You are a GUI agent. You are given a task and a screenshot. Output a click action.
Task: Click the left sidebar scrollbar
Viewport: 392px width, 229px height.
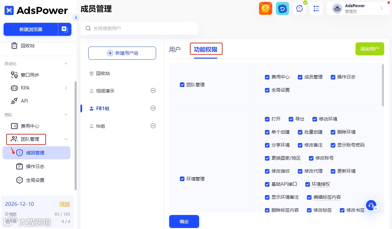click(76, 136)
